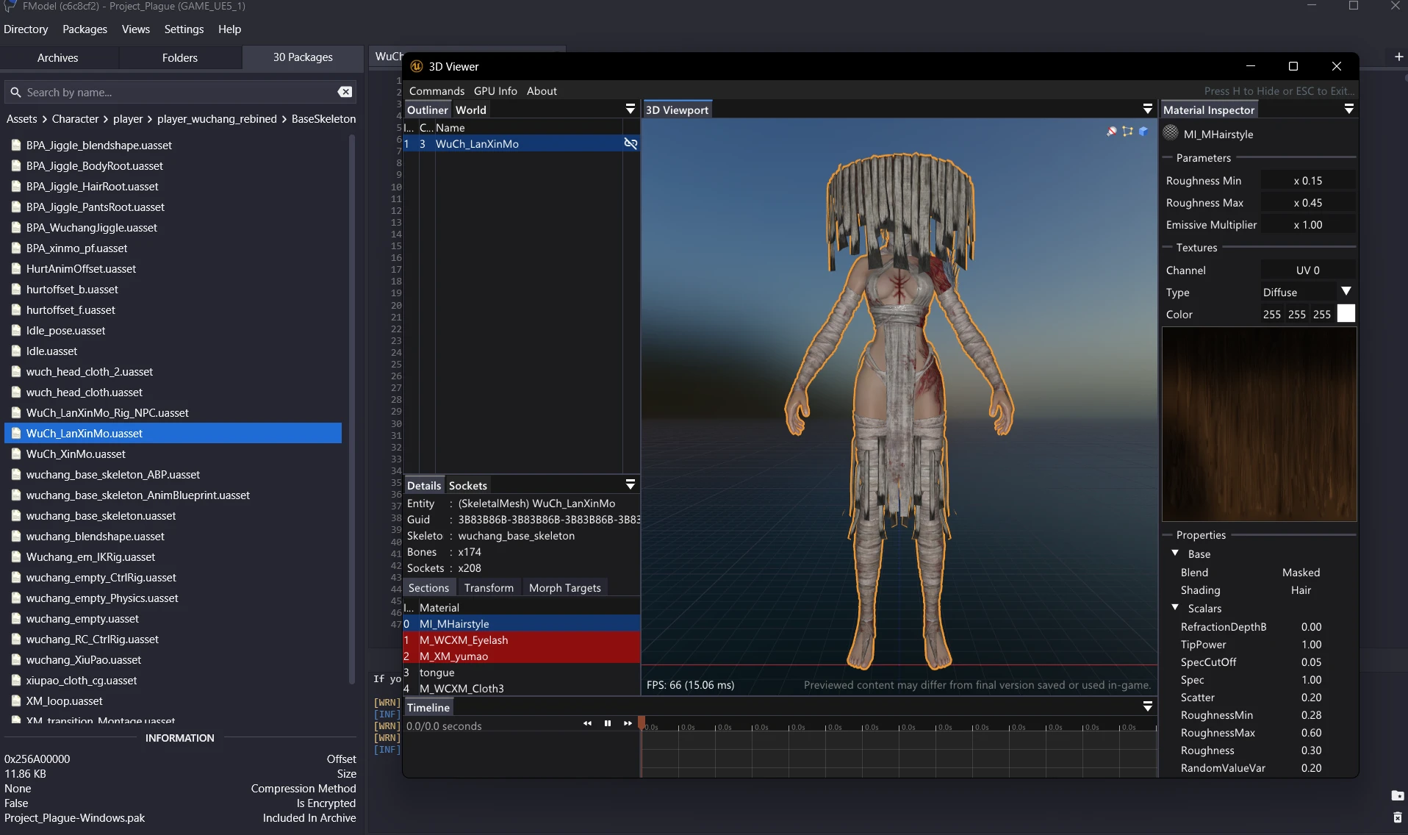Image resolution: width=1408 pixels, height=835 pixels.
Task: Click the blue cube icon in viewport
Action: click(1143, 132)
